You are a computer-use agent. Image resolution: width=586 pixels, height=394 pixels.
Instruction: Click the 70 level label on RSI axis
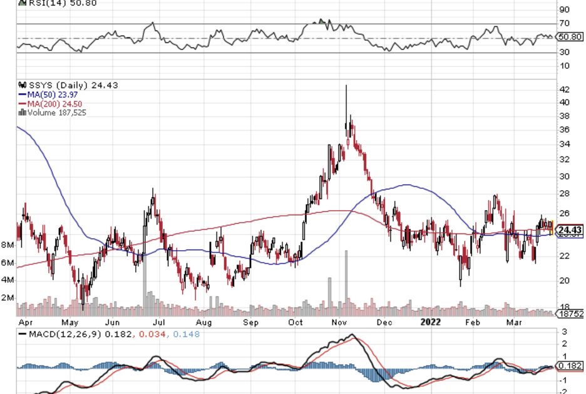coord(563,24)
